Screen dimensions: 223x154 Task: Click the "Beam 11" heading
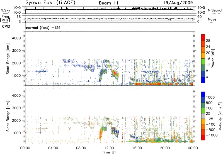[x=108, y=3]
